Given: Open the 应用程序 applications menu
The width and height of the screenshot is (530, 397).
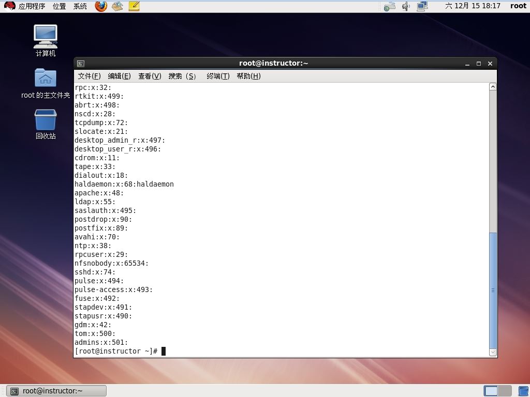Looking at the screenshot, I should point(32,6).
